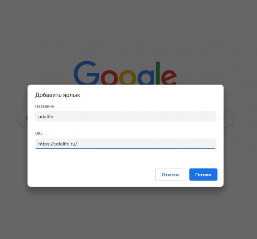Screen dimensions: 257x239
Task: Click the pdalife text in the name field
Action: click(46, 116)
